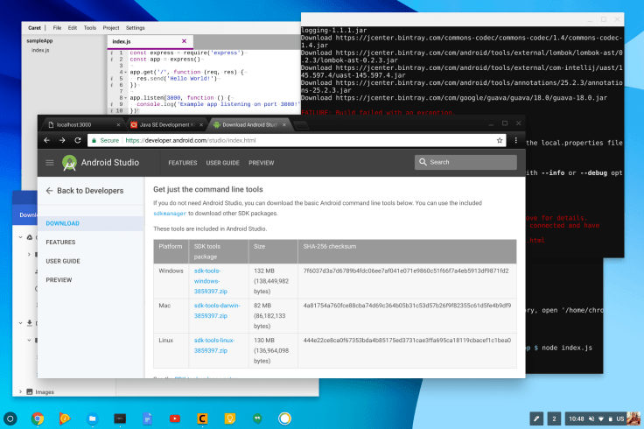Image resolution: width=644 pixels, height=429 pixels.
Task: Open the Settings menu in Caret
Action: [x=135, y=28]
